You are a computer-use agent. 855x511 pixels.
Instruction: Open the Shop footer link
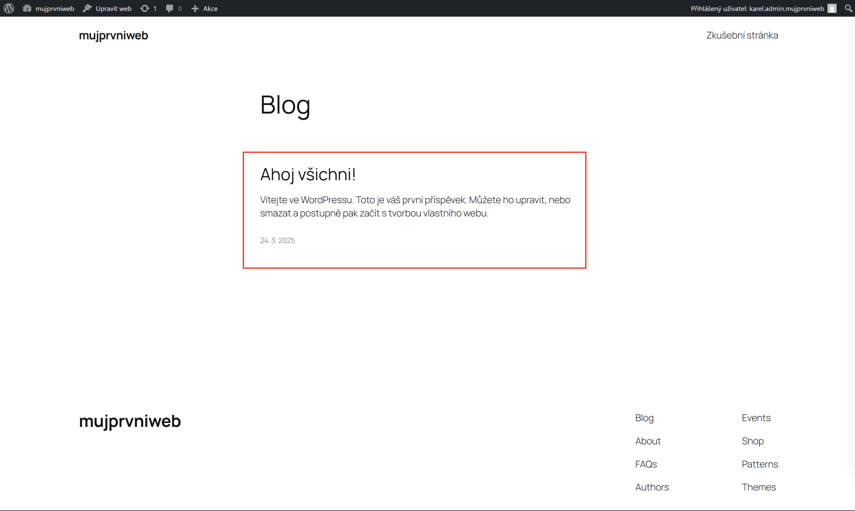tap(753, 441)
